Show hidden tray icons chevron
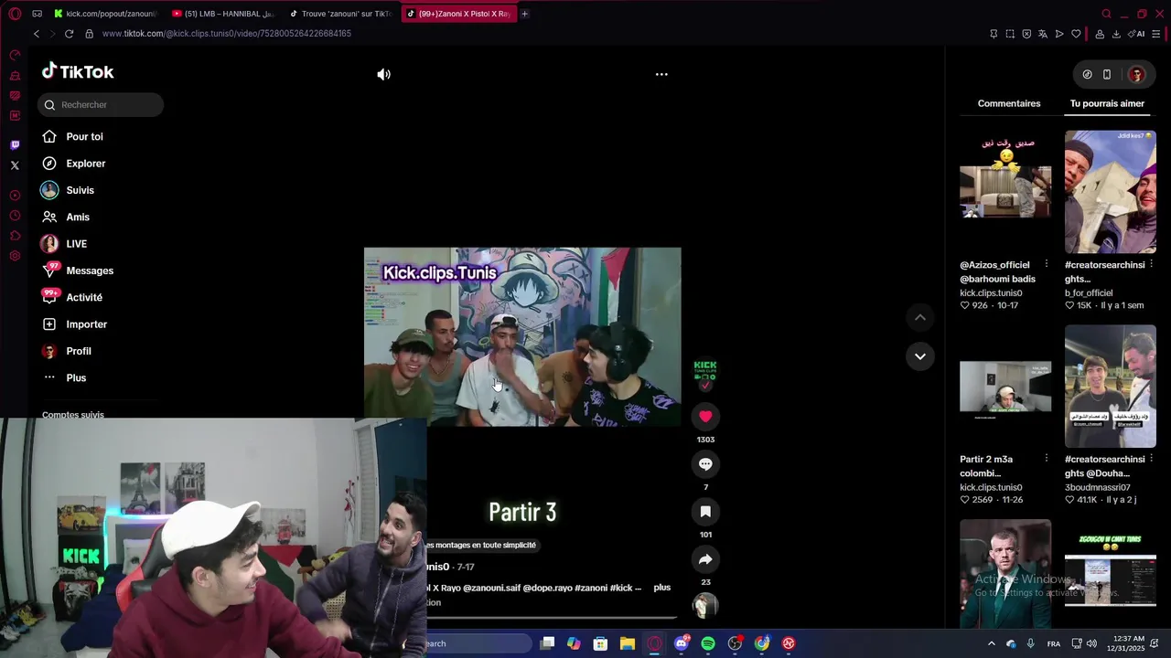This screenshot has width=1171, height=658. click(x=991, y=643)
